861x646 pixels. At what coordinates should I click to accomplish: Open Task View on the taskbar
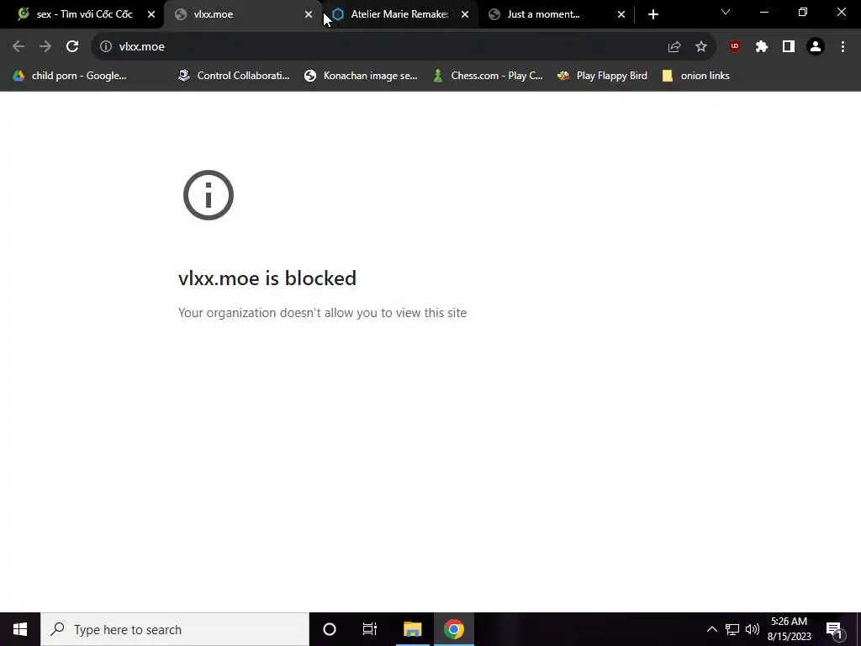(370, 629)
